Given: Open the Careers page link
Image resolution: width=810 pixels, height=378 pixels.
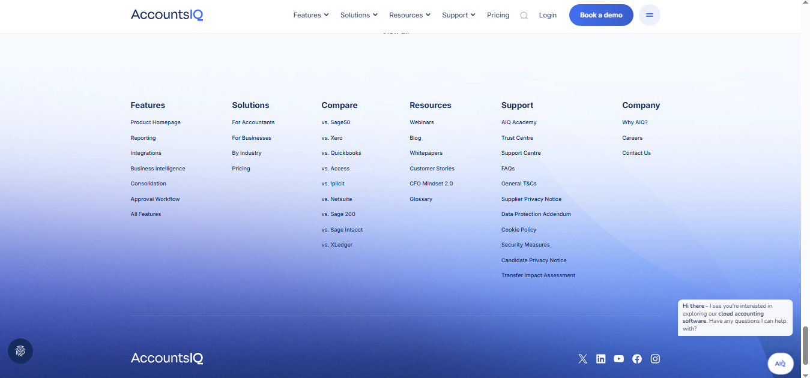Looking at the screenshot, I should point(632,137).
